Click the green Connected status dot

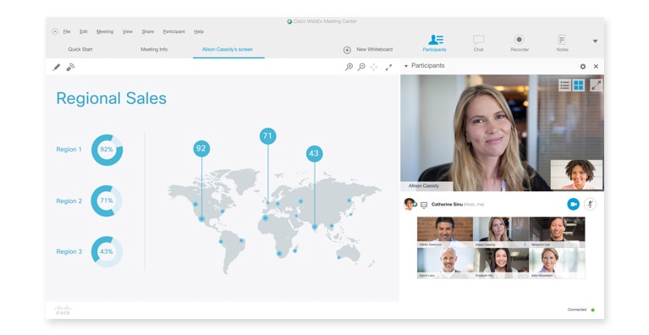[592, 310]
